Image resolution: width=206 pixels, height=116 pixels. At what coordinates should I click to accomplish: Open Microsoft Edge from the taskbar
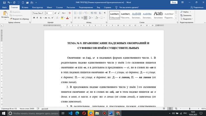tap(77, 113)
